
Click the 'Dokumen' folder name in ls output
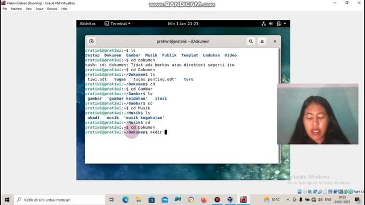coord(113,55)
